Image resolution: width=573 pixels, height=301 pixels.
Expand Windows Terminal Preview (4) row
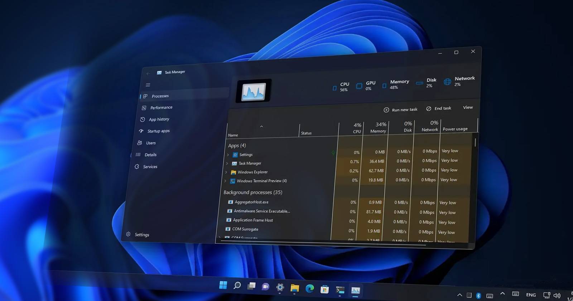(225, 181)
